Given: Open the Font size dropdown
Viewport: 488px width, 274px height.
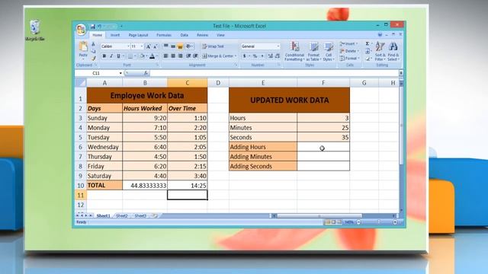Looking at the screenshot, I should click(142, 46).
